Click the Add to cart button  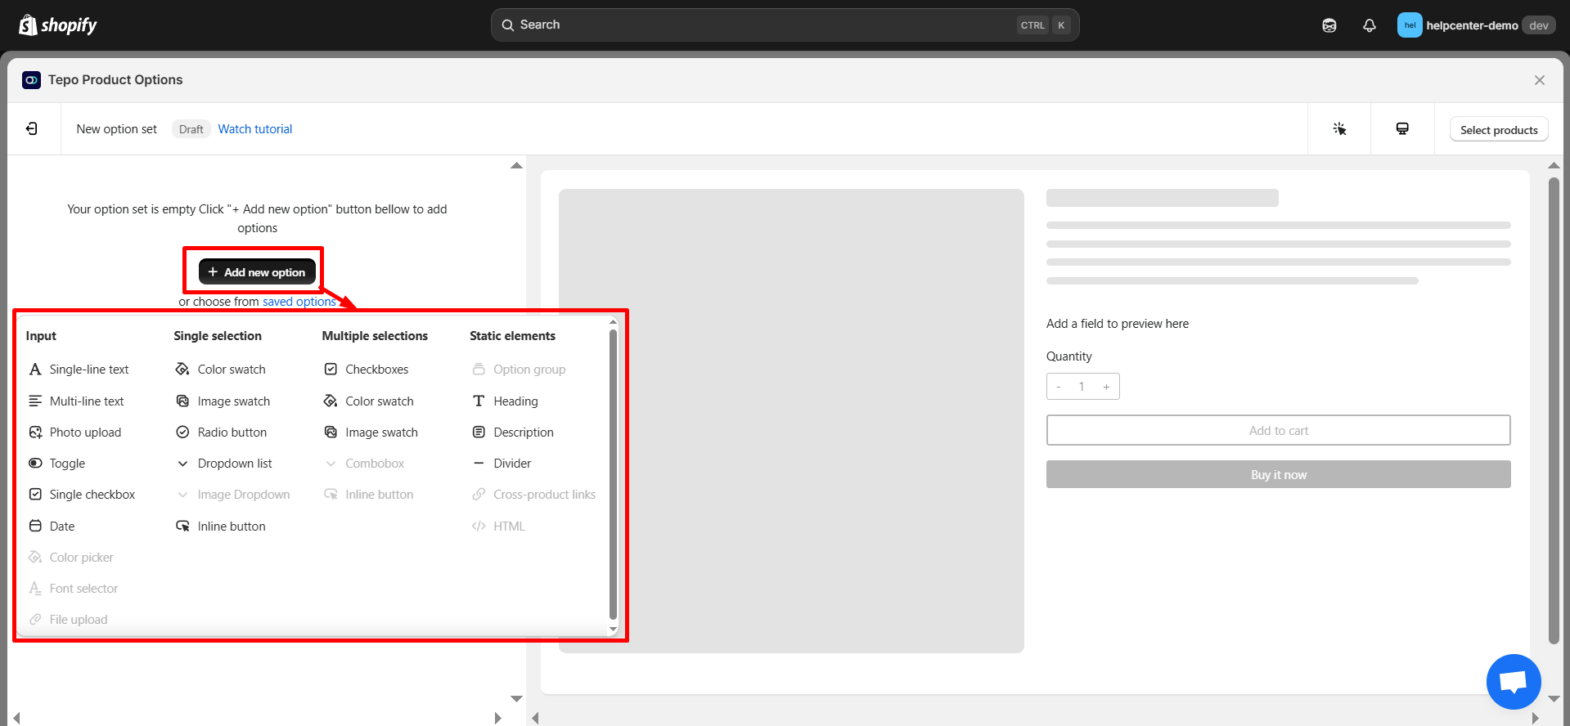pyautogui.click(x=1278, y=431)
